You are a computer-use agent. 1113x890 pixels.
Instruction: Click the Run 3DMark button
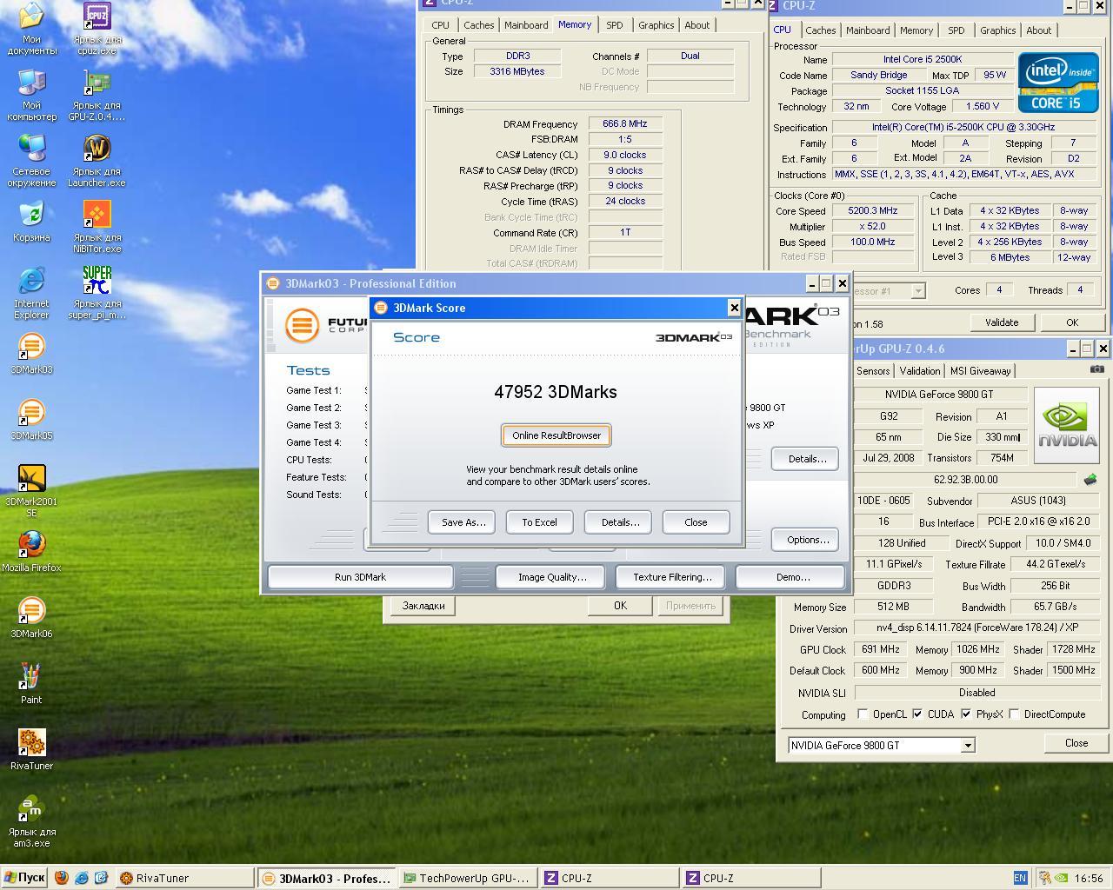pos(360,577)
